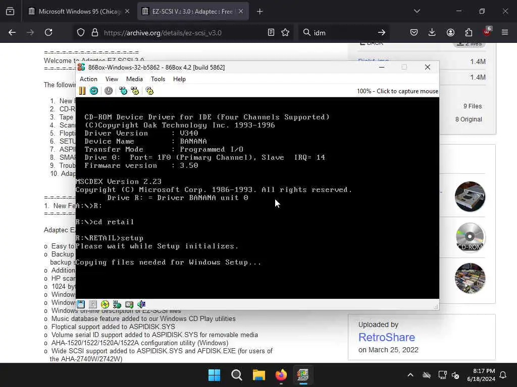The width and height of the screenshot is (517, 387).
Task: Click the ACPI shutdown power icon
Action: pyautogui.click(x=109, y=91)
